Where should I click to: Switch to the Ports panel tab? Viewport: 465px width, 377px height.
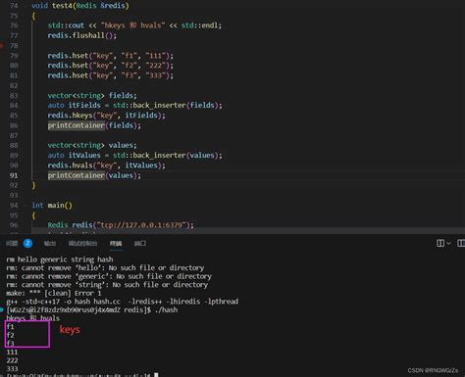140,244
